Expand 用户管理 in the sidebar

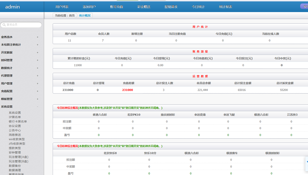tap(37, 84)
